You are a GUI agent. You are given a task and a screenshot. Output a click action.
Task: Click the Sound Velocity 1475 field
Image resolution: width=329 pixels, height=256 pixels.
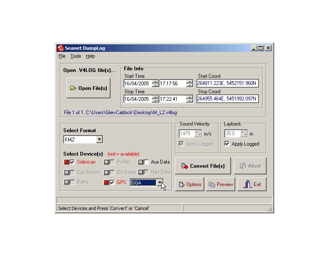pos(187,133)
